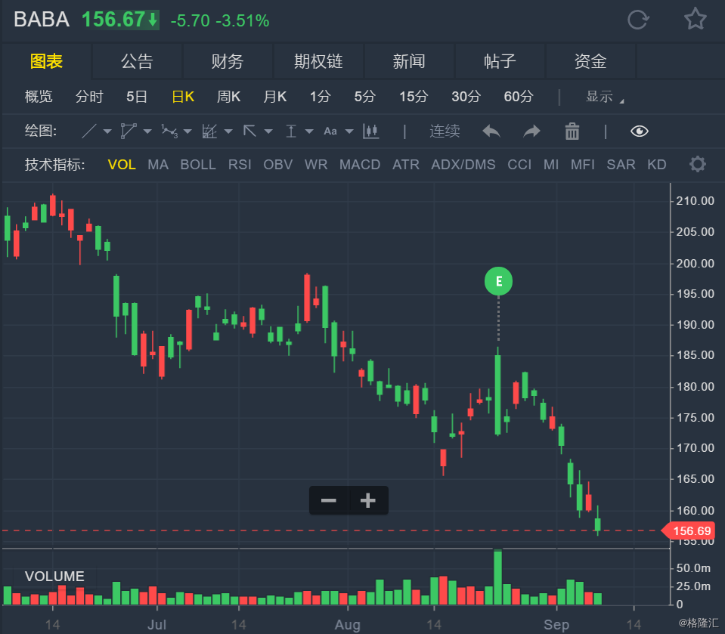725x634 pixels.
Task: Open the 新闻 news tab
Action: coord(409,61)
